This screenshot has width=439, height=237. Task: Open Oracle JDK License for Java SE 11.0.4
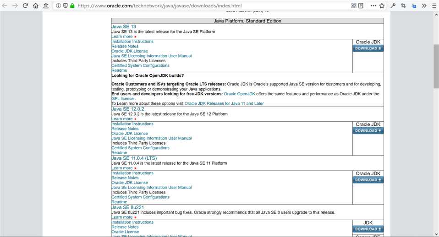coord(130,183)
